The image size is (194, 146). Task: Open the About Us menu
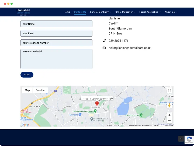click(x=170, y=12)
